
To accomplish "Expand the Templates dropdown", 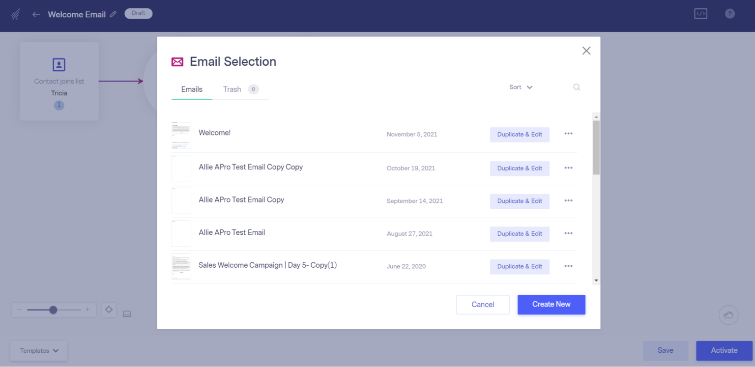I will 38,350.
